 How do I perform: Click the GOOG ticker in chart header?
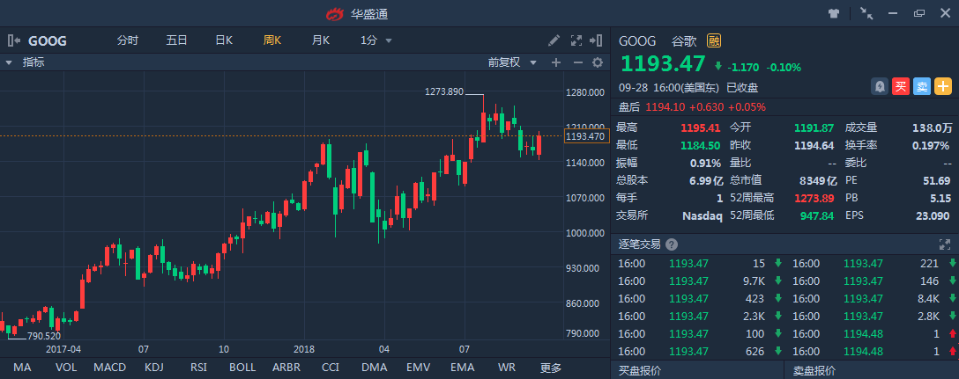[48, 41]
